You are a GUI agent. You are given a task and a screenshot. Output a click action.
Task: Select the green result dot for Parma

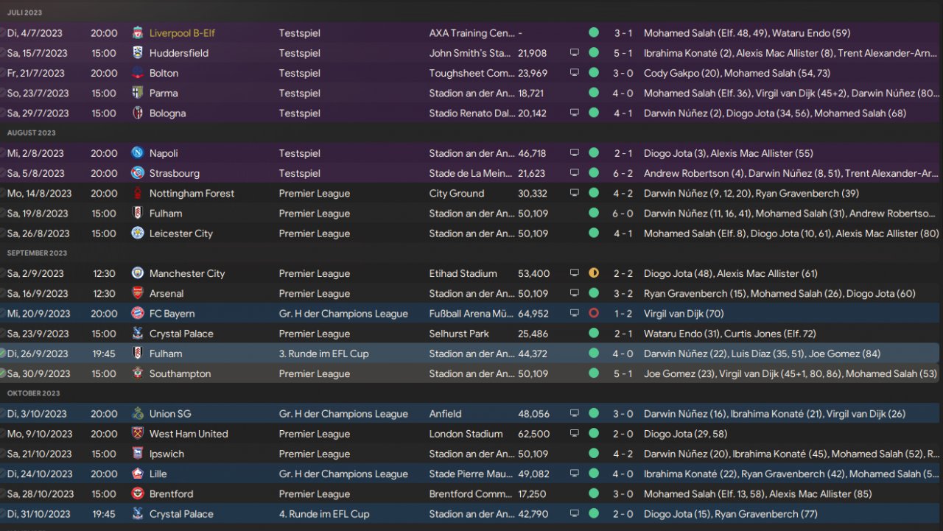coord(594,93)
